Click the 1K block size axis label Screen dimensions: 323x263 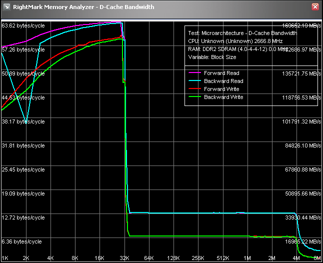(x=5, y=258)
